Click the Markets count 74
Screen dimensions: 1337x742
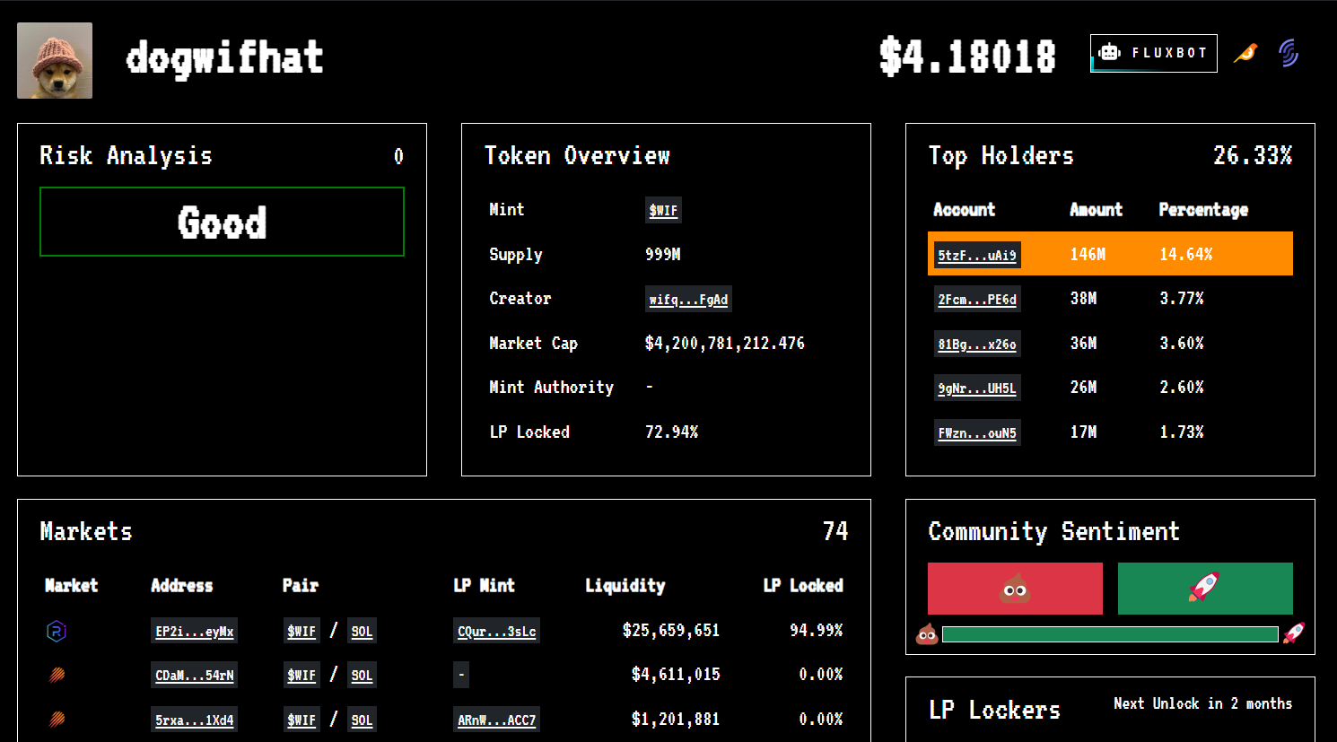click(x=835, y=531)
